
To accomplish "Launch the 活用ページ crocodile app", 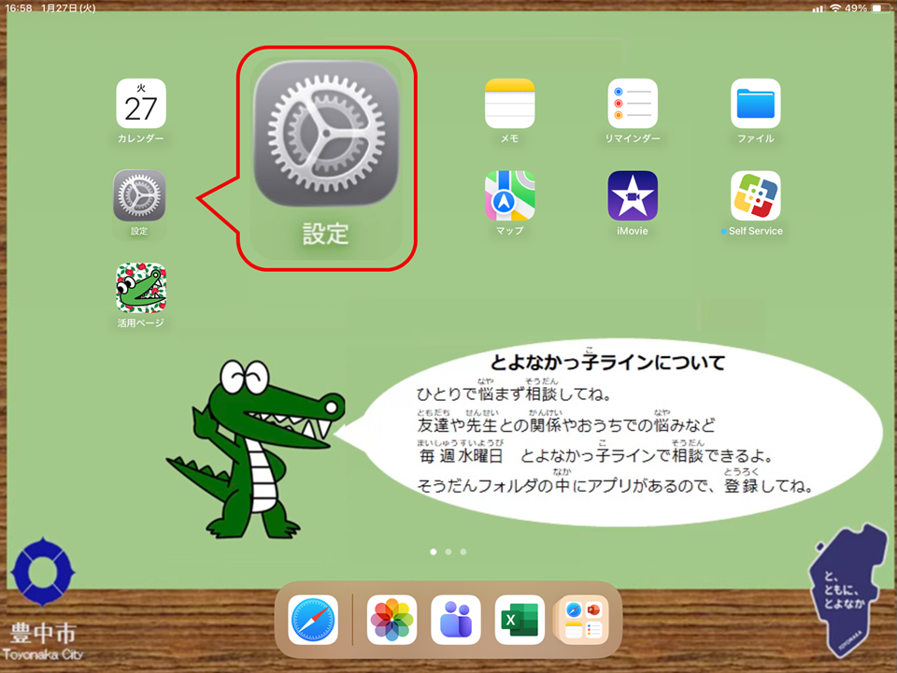I will (x=141, y=287).
